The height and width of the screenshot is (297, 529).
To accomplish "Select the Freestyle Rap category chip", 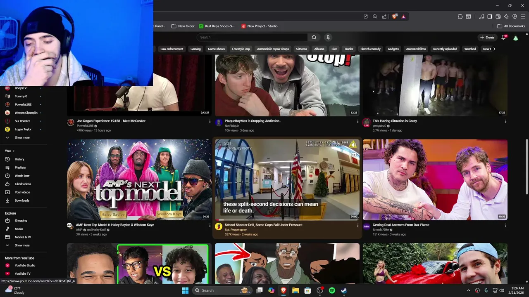I will (x=241, y=49).
